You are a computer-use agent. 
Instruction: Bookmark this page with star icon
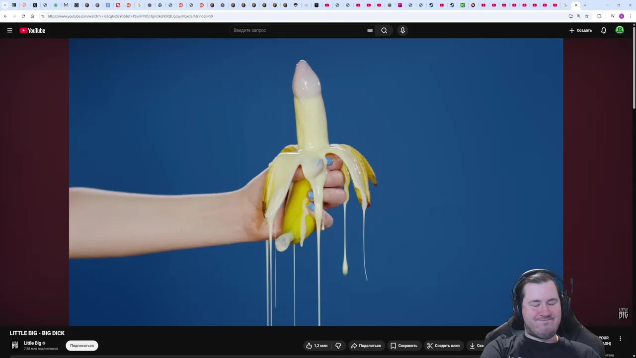(586, 16)
